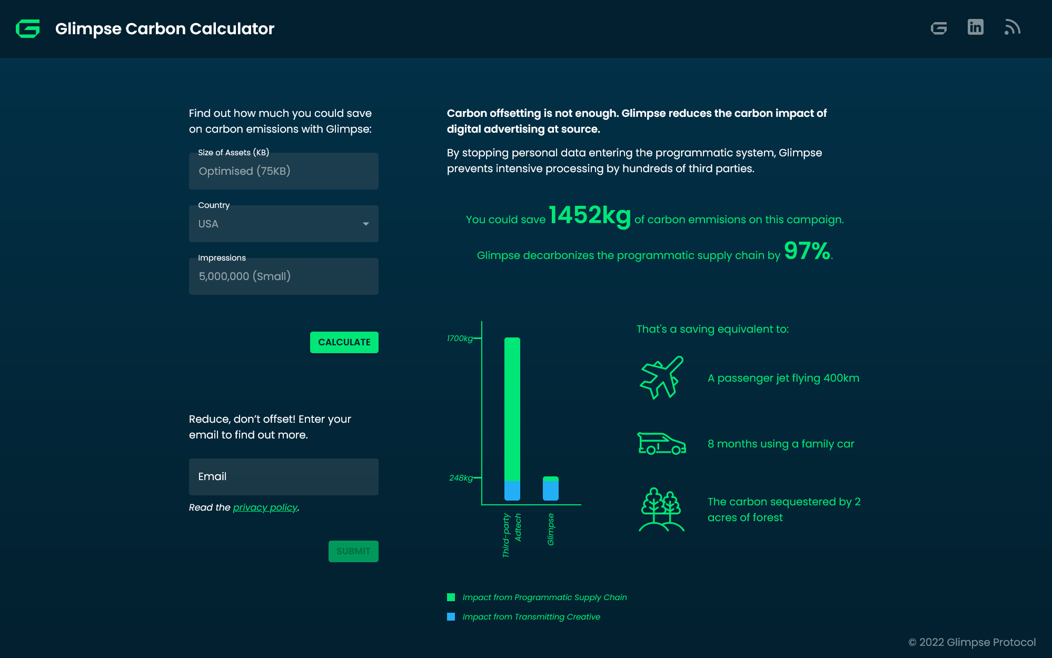Image resolution: width=1052 pixels, height=658 pixels.
Task: Click the SUBMIT button
Action: coord(353,551)
